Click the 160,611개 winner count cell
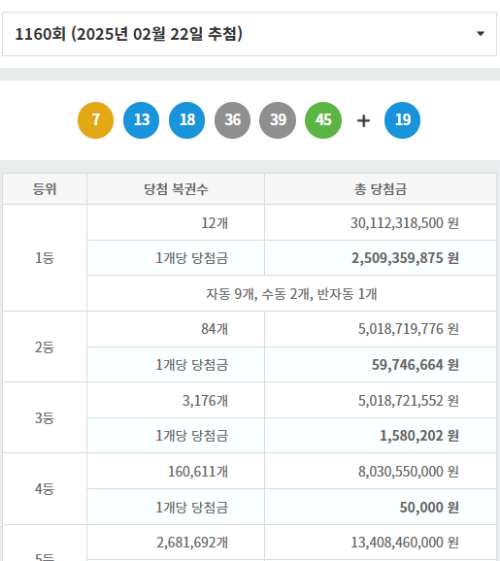The height and width of the screenshot is (561, 500). click(x=176, y=471)
